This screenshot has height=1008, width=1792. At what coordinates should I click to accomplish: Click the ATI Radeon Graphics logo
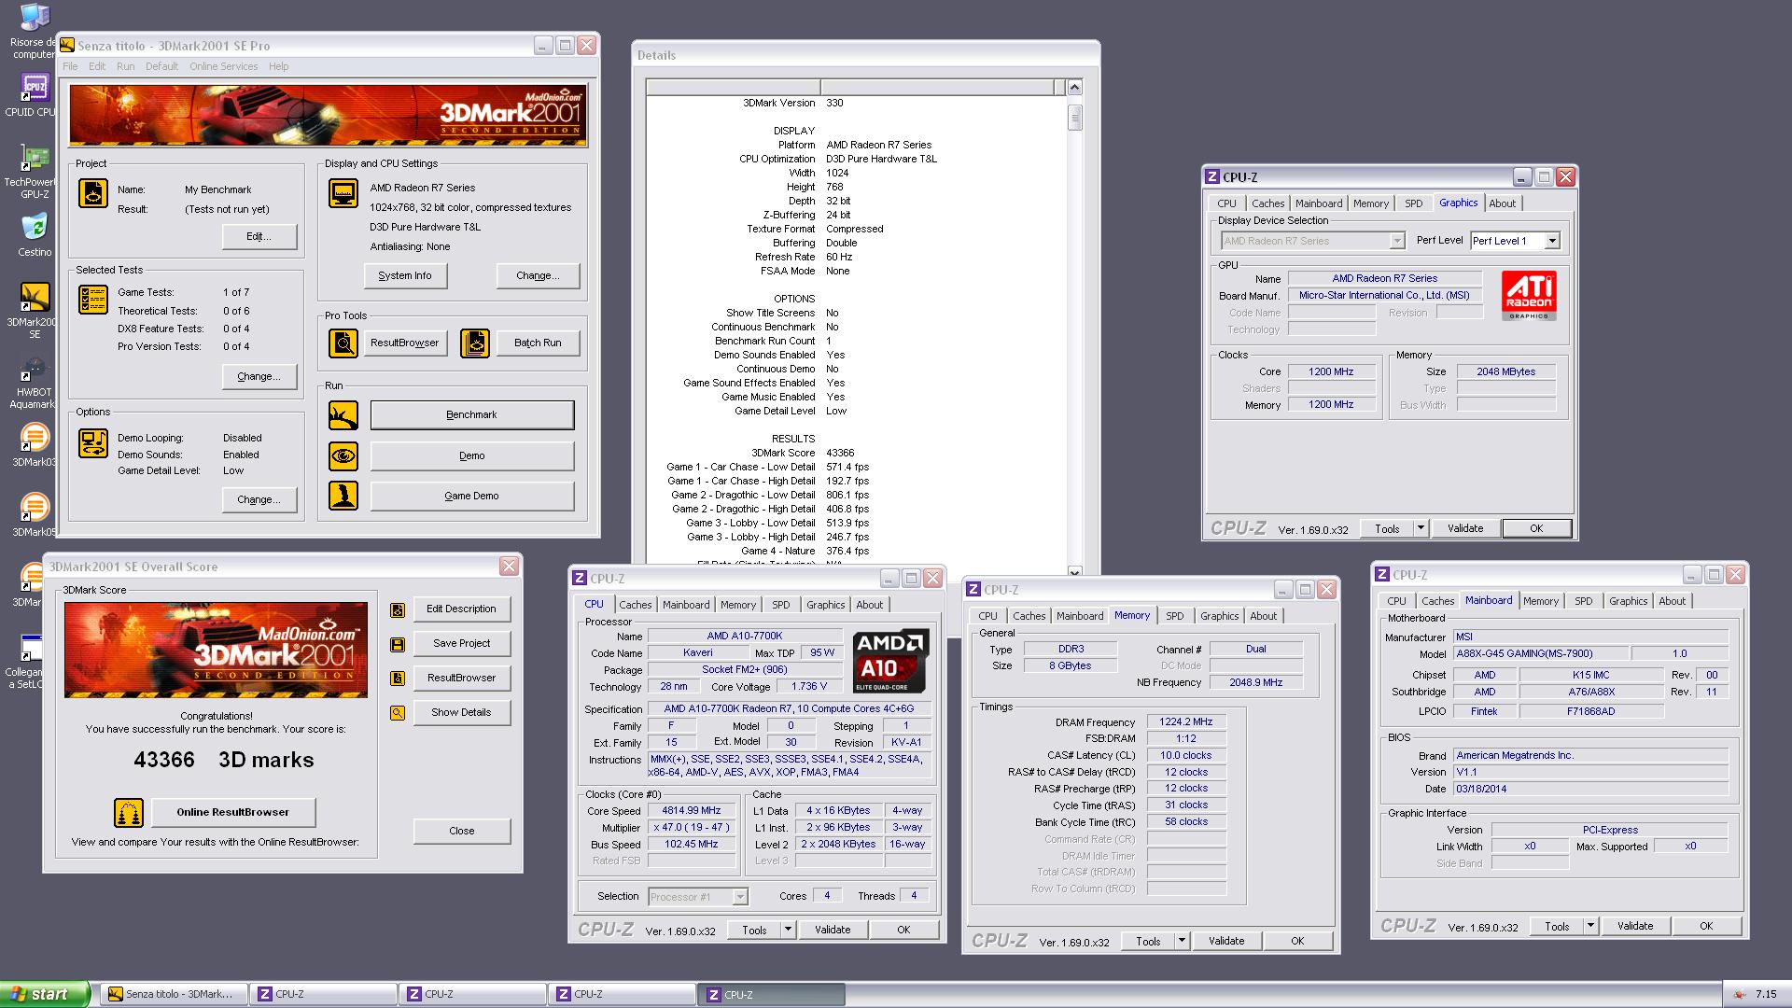pos(1529,296)
